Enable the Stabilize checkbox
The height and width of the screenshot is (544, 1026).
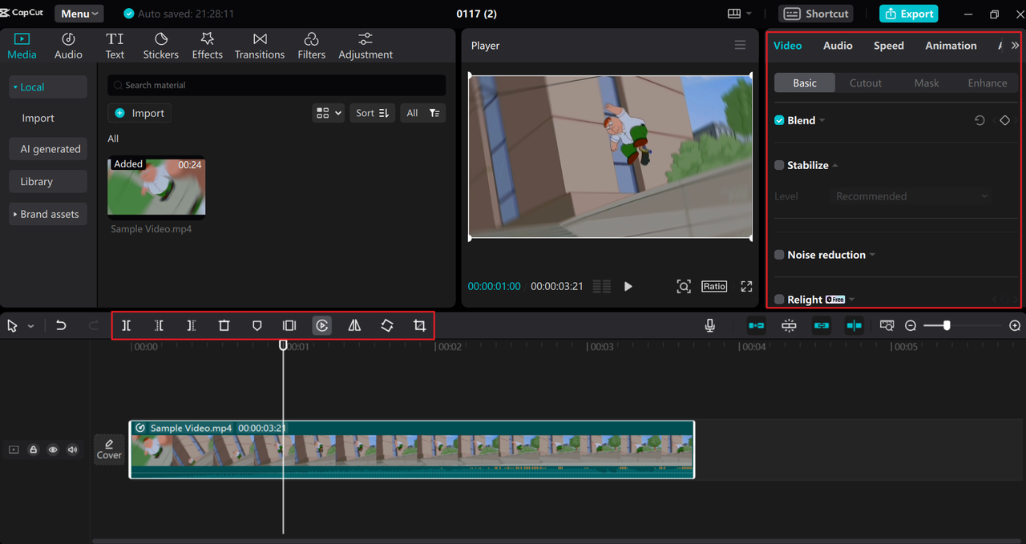coord(779,165)
